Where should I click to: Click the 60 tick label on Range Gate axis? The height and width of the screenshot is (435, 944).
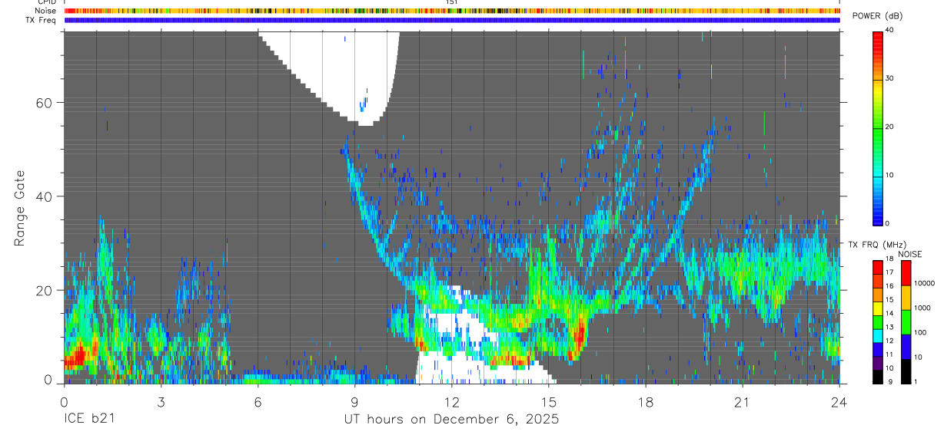[45, 102]
